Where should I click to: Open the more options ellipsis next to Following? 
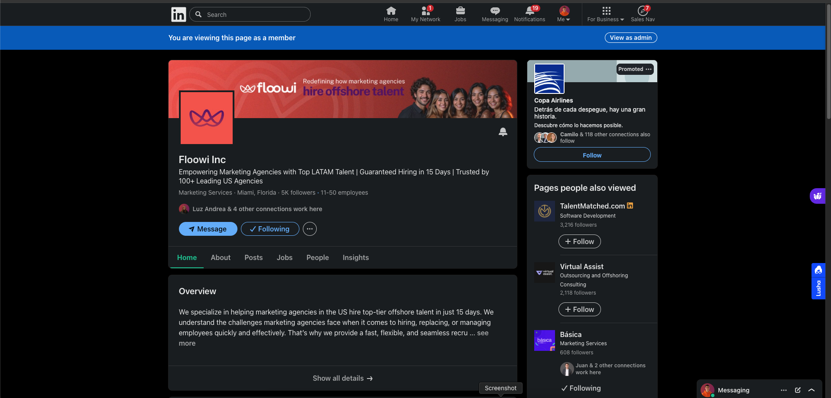pyautogui.click(x=309, y=229)
